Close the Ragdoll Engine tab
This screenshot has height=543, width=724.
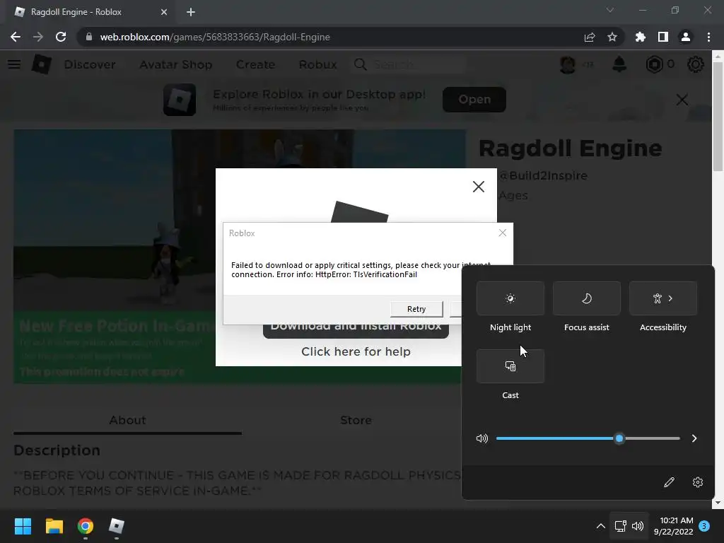point(164,12)
